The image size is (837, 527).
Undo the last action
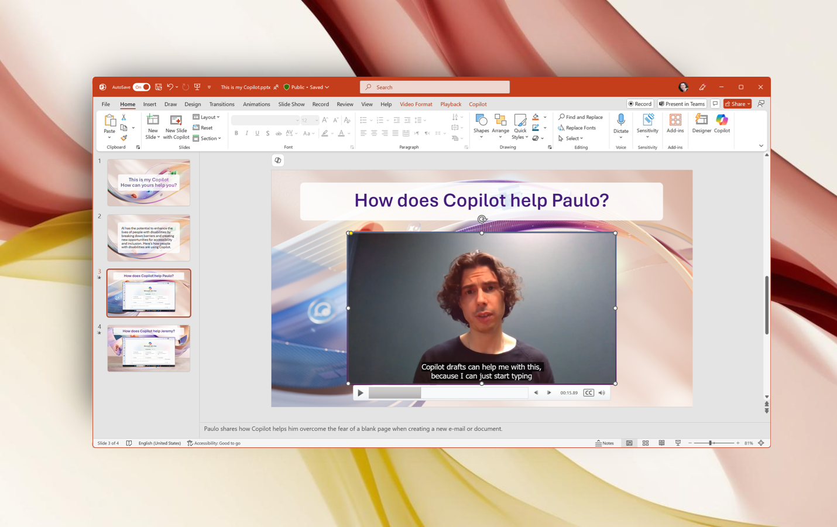coord(170,87)
